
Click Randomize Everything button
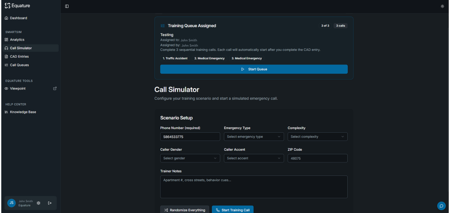[x=185, y=210]
